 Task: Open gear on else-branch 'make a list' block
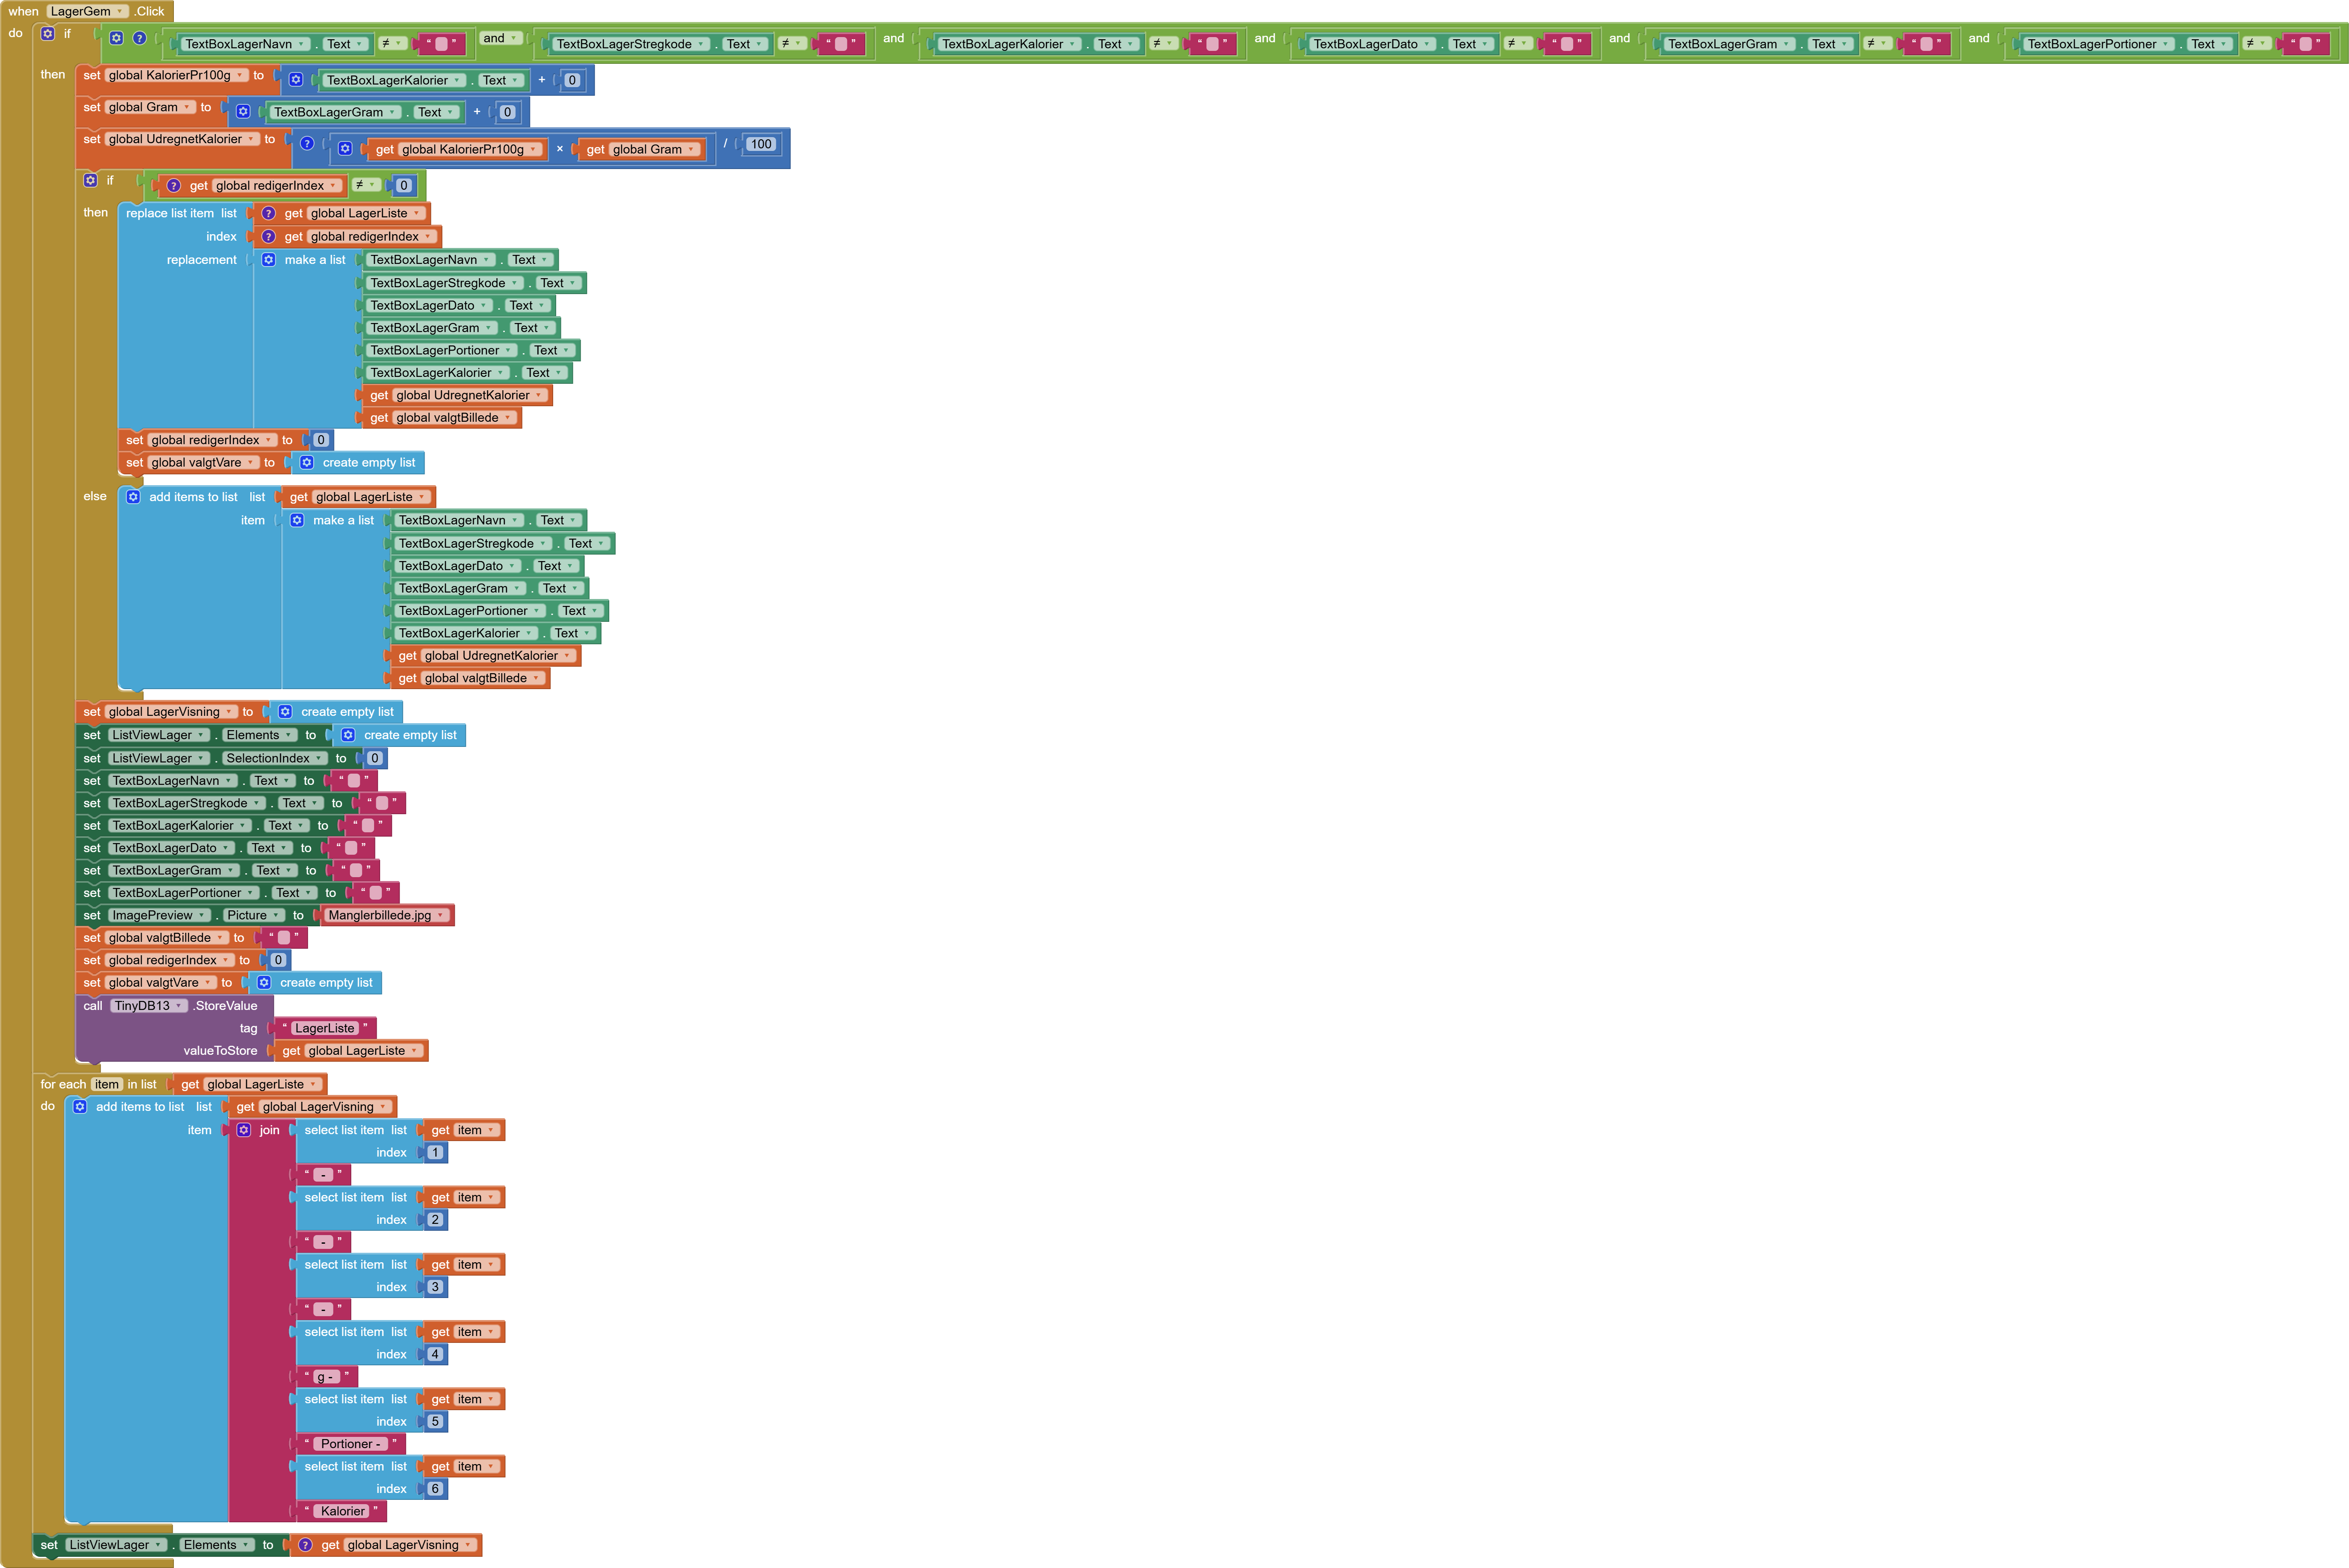pyautogui.click(x=297, y=520)
